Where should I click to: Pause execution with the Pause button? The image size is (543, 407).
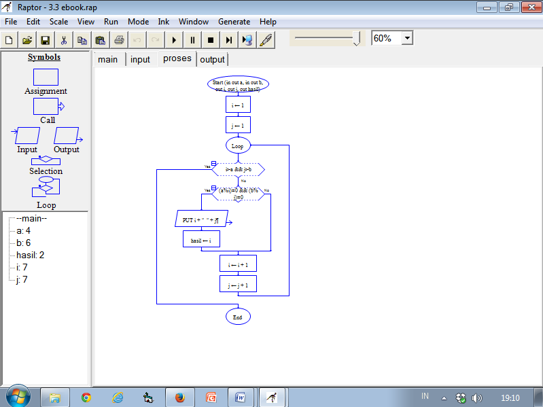tap(192, 40)
